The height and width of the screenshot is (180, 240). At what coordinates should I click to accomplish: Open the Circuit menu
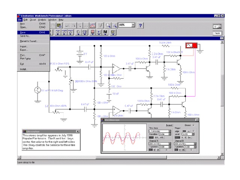[x=33, y=20]
